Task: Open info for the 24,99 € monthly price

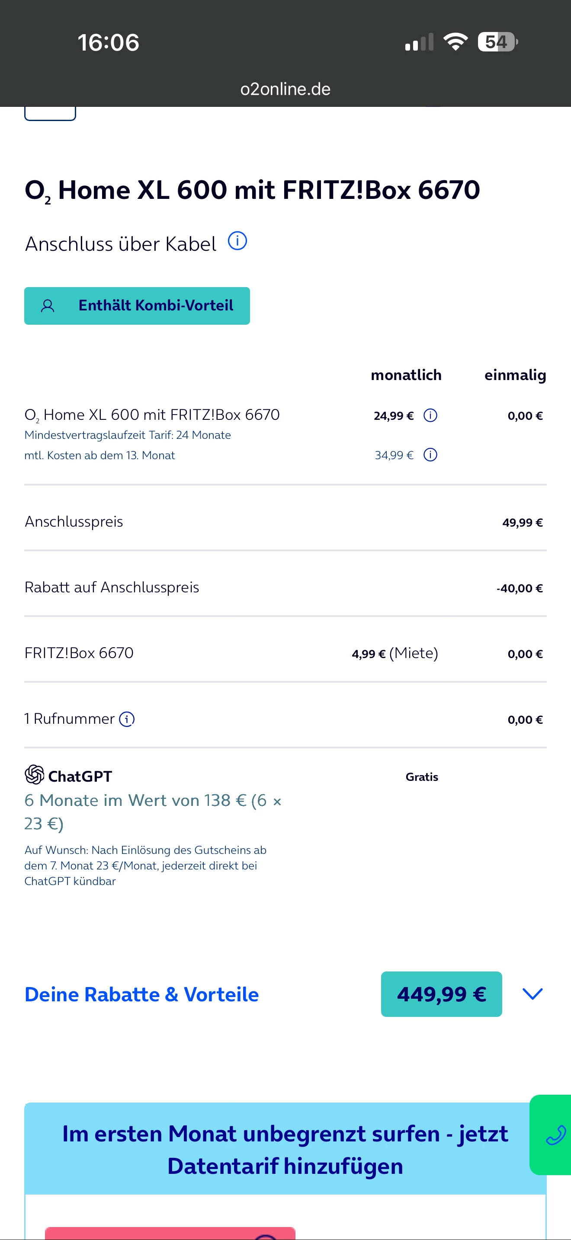Action: pos(430,415)
